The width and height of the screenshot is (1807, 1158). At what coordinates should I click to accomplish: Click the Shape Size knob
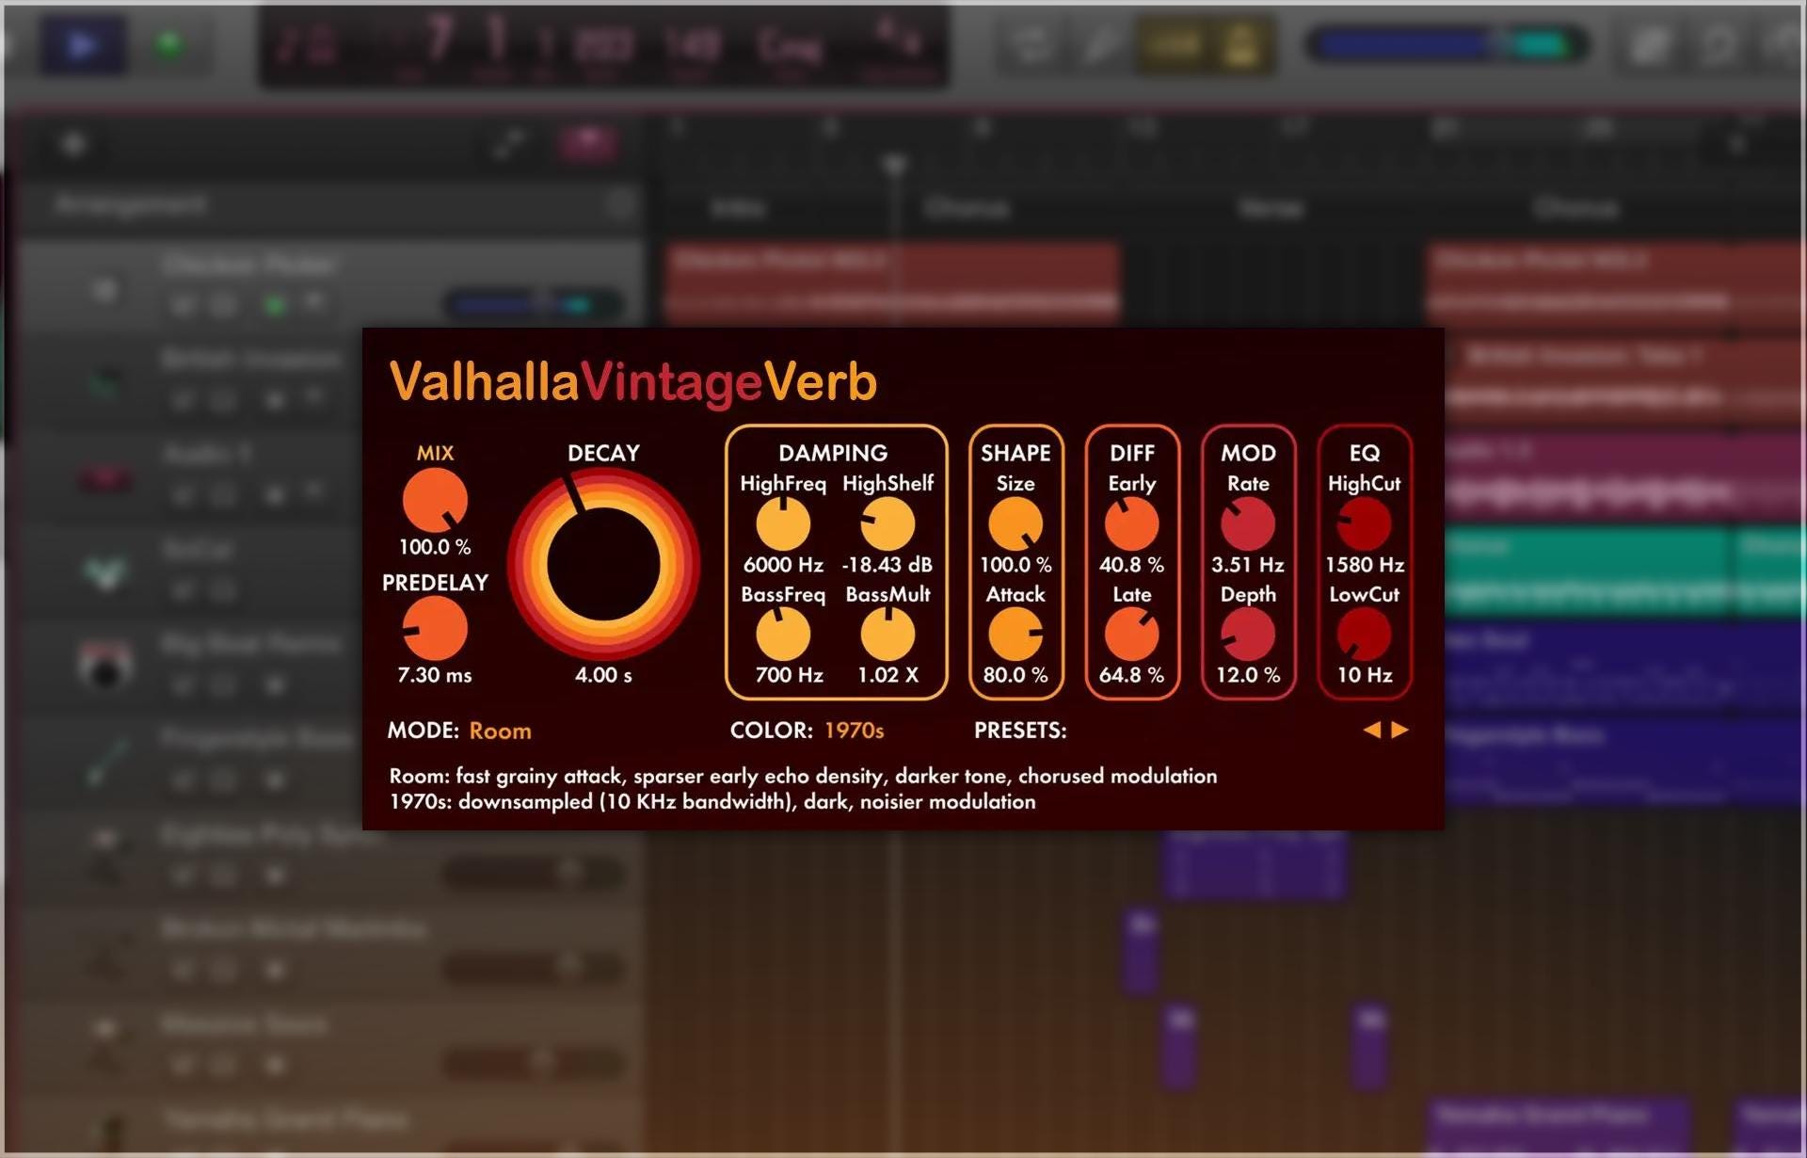(x=1015, y=523)
